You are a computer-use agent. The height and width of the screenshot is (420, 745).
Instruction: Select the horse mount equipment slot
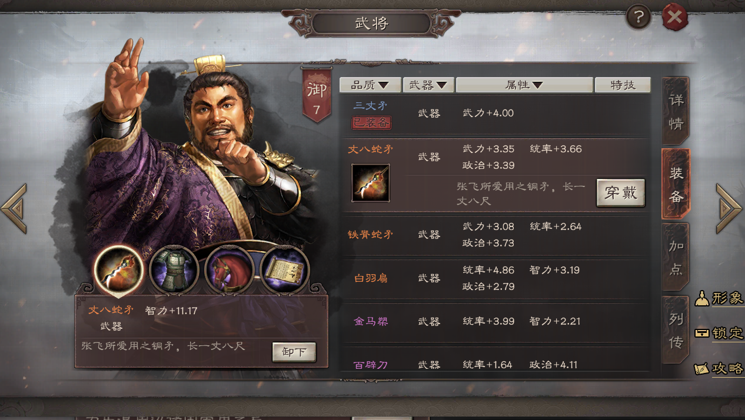click(229, 270)
